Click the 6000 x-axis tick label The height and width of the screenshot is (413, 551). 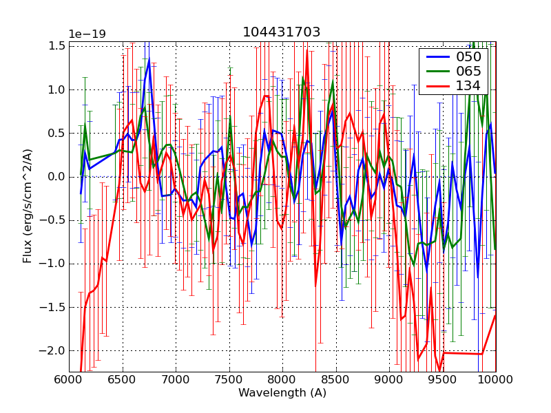pos(69,379)
